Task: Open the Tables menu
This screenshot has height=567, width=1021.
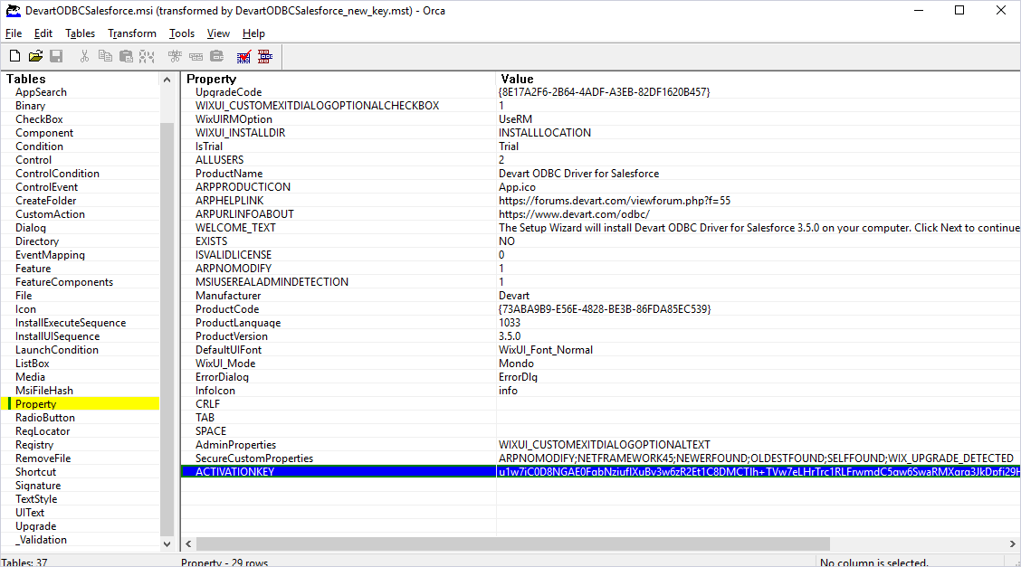Action: (80, 33)
